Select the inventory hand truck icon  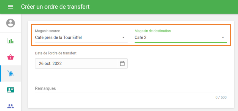click(10, 74)
